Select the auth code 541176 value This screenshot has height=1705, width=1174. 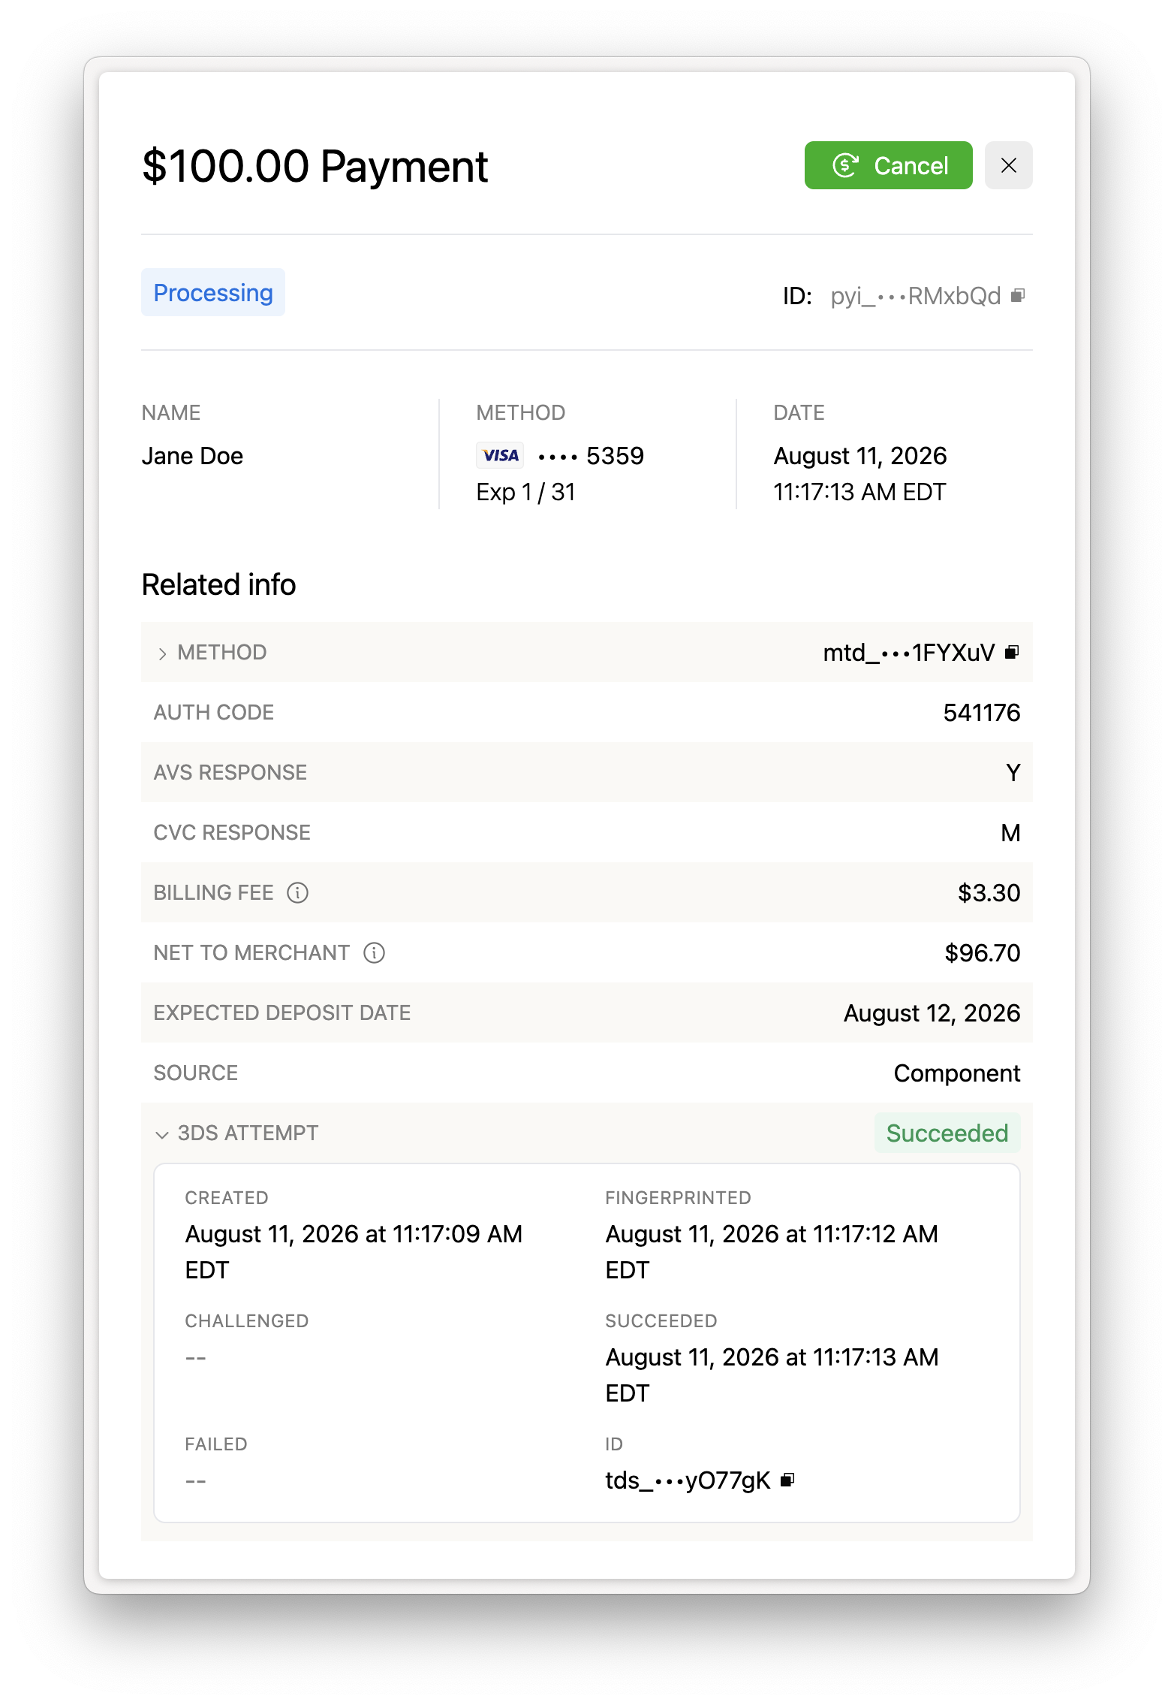coord(981,712)
